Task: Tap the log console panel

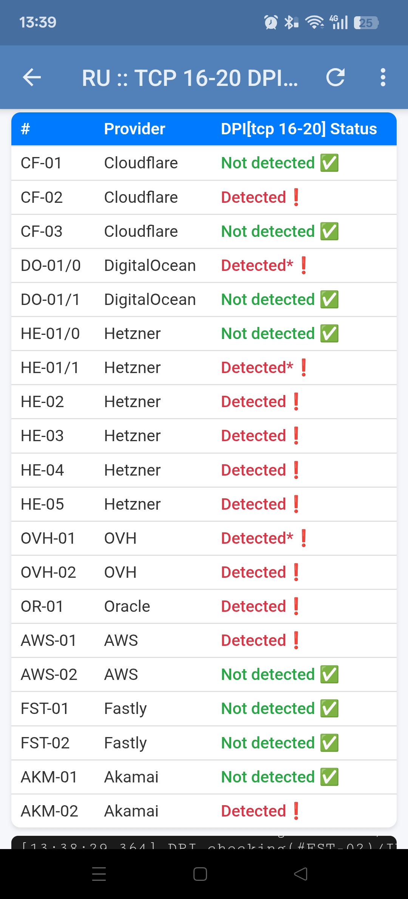Action: coord(204,843)
